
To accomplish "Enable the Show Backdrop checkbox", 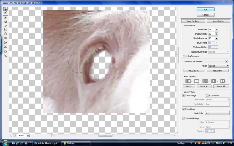I will (183, 118).
